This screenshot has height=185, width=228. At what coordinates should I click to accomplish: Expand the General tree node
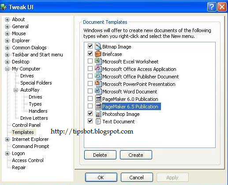click(x=7, y=26)
